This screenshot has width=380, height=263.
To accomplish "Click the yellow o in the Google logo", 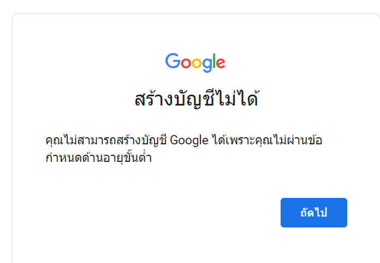I will pos(197,63).
